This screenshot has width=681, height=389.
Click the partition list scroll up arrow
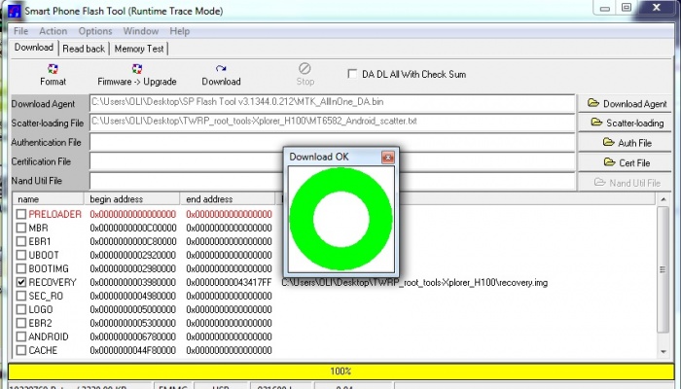click(663, 199)
